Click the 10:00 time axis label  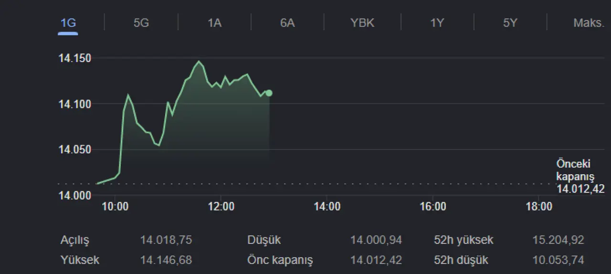[x=116, y=207]
